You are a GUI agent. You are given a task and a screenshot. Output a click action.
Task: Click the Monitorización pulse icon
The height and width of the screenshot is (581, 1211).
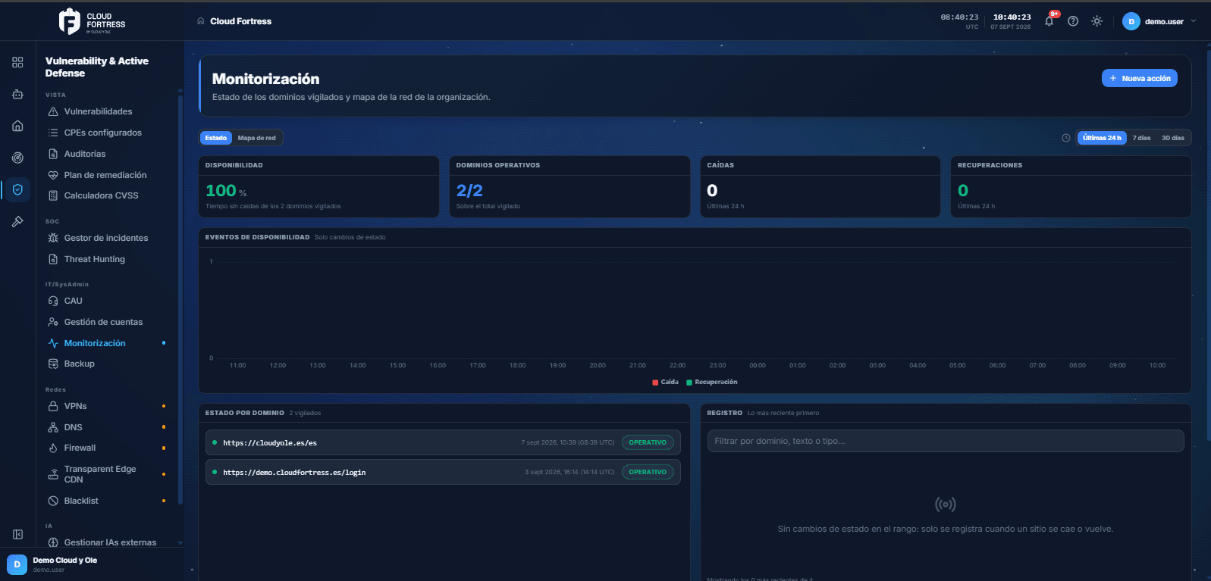[53, 343]
